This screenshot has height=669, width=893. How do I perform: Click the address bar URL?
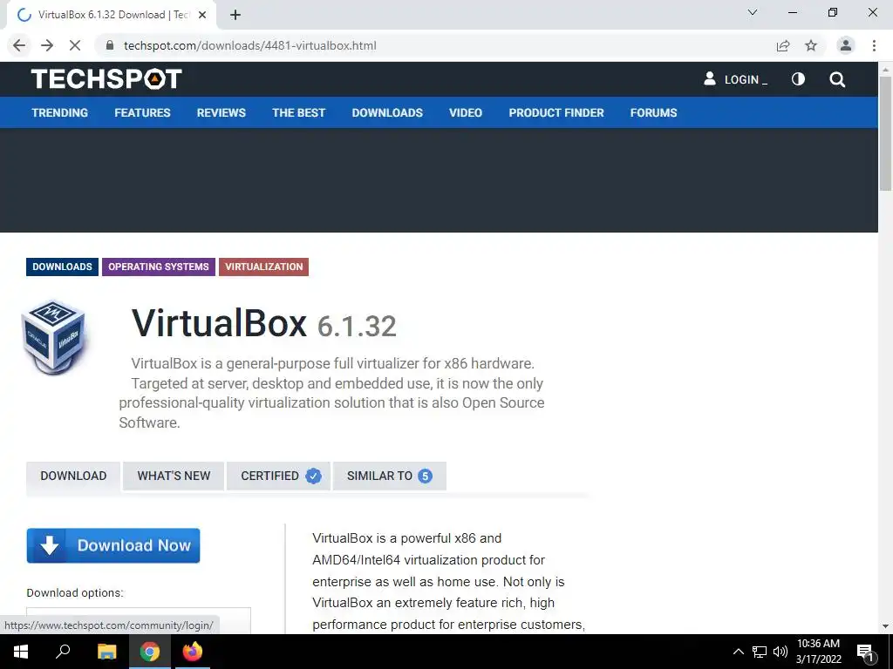point(250,45)
